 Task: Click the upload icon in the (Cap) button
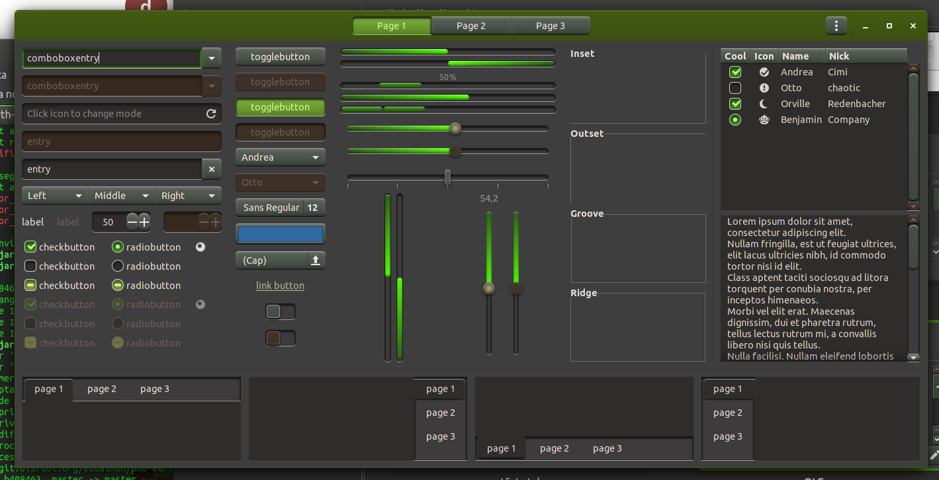pyautogui.click(x=316, y=260)
